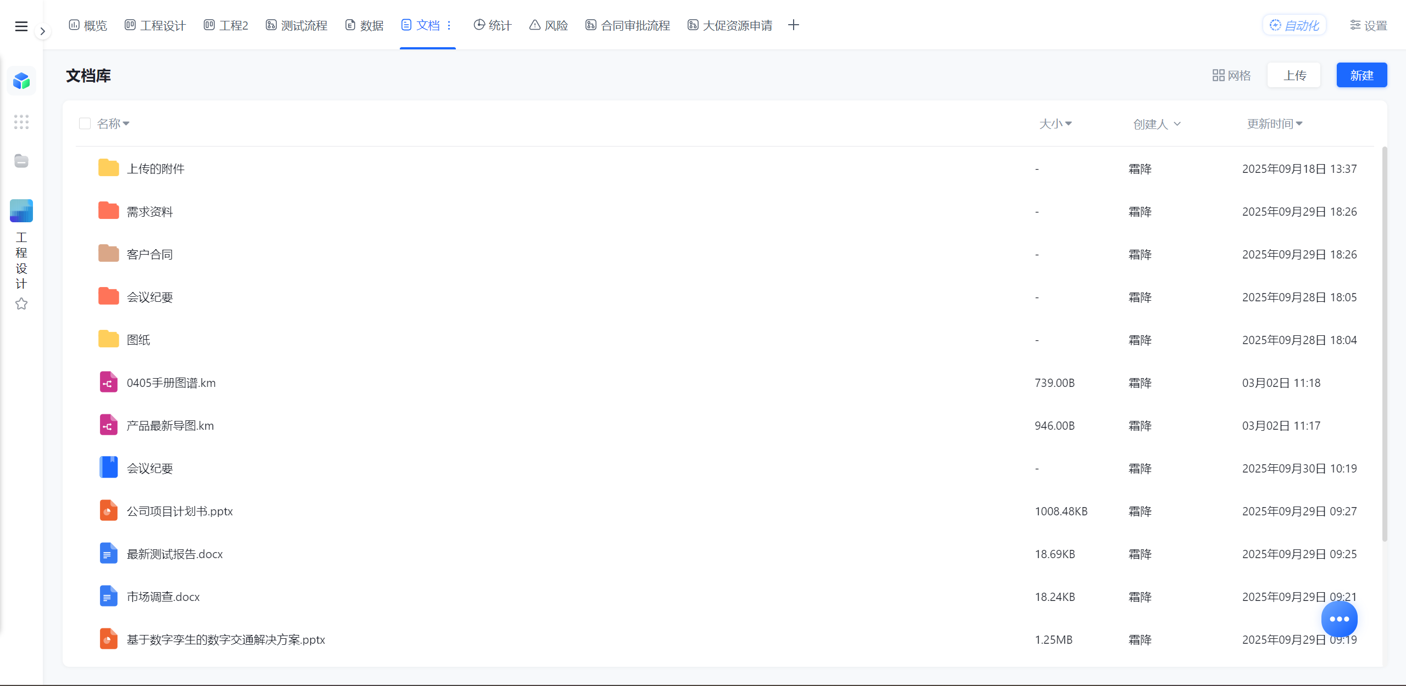Open the 风险 tab
The height and width of the screenshot is (686, 1406).
pos(548,25)
